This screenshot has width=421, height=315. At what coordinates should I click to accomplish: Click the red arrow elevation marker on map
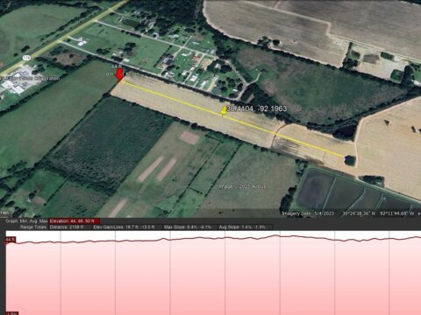coord(119,74)
